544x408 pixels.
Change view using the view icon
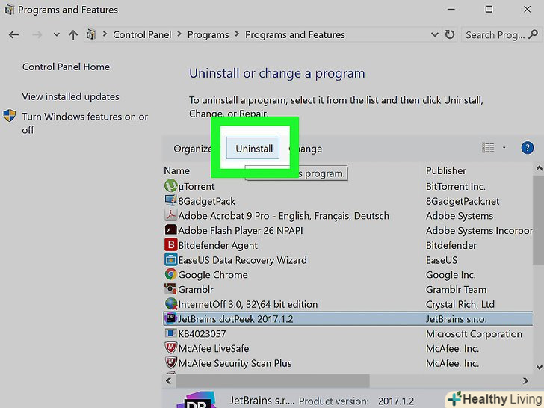tap(488, 148)
